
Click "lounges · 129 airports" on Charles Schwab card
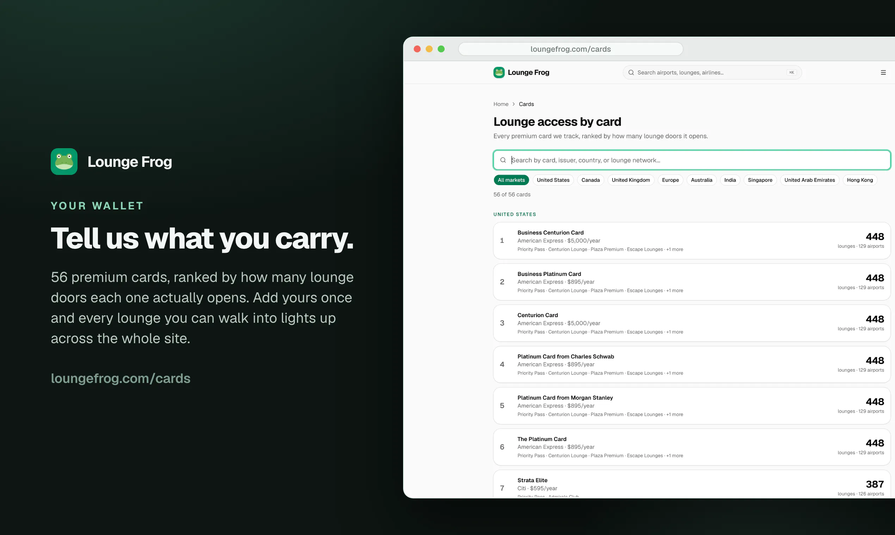[861, 370]
